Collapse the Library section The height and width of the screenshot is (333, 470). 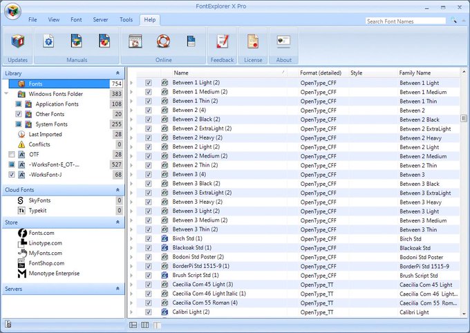point(117,73)
